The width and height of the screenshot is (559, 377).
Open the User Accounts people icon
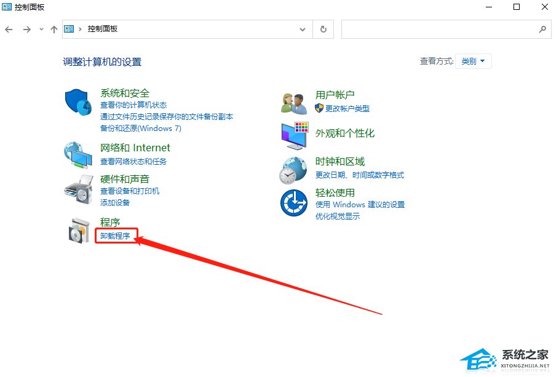(294, 103)
